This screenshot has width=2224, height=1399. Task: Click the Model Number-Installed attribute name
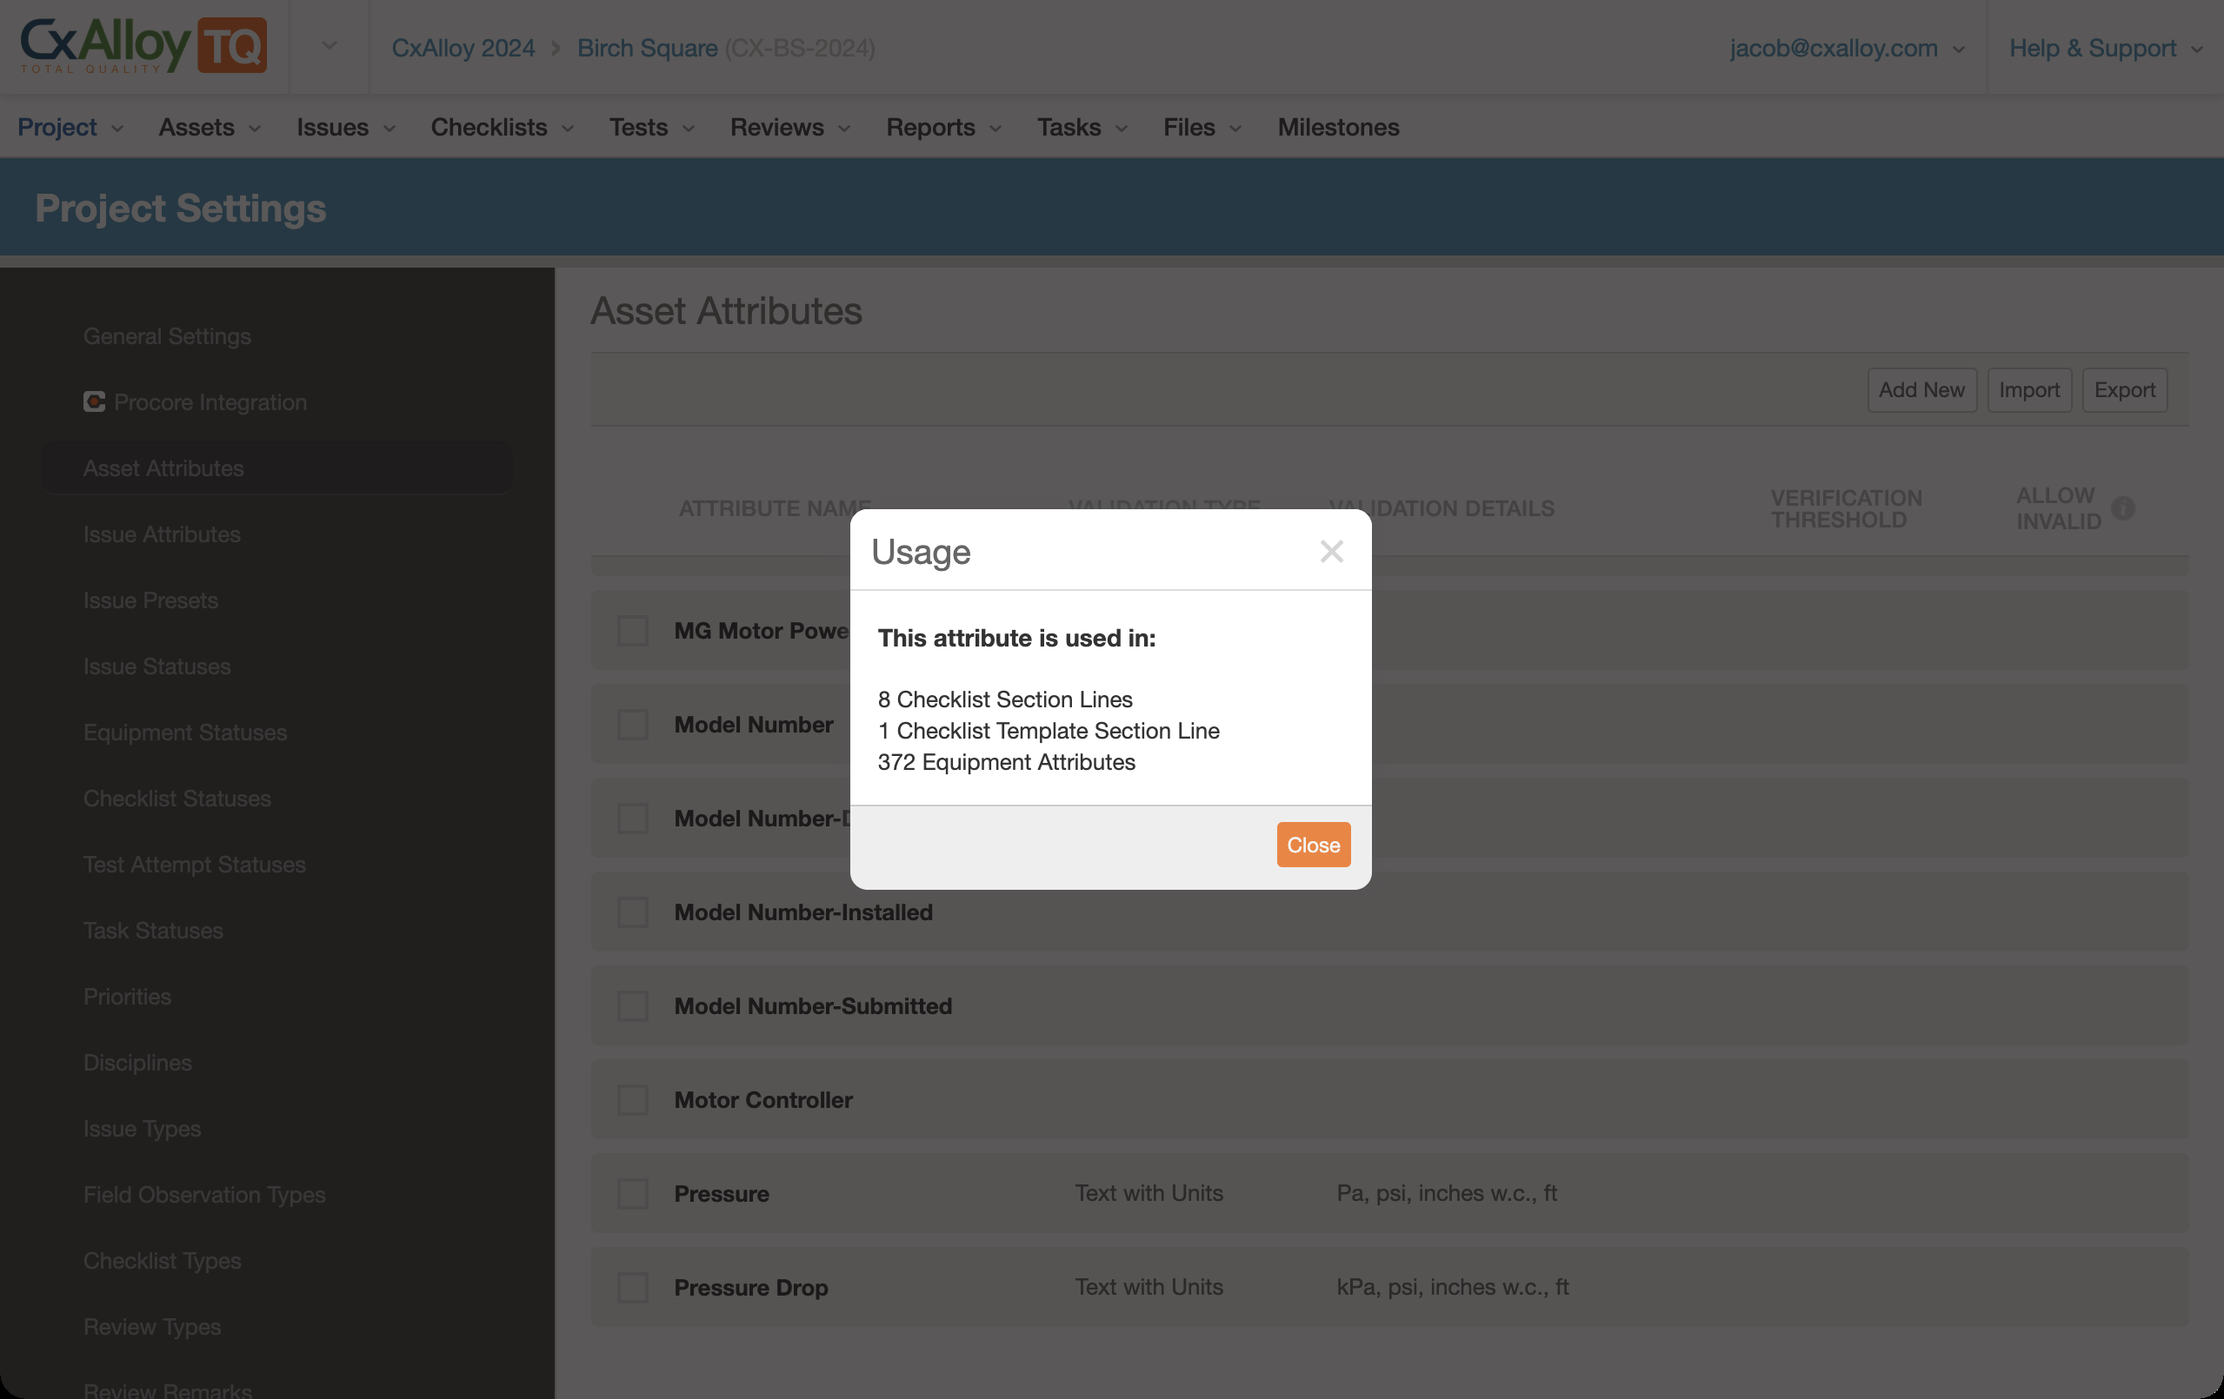[x=802, y=912]
